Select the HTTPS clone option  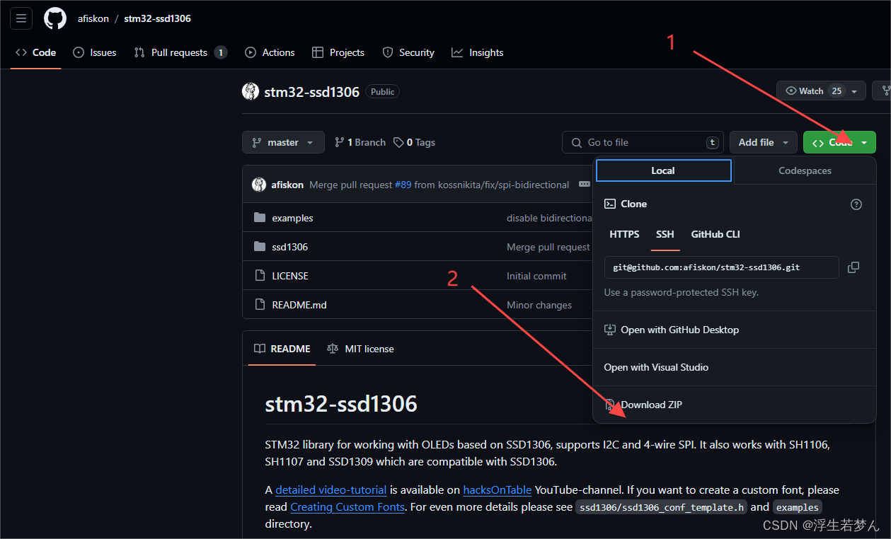pyautogui.click(x=624, y=234)
